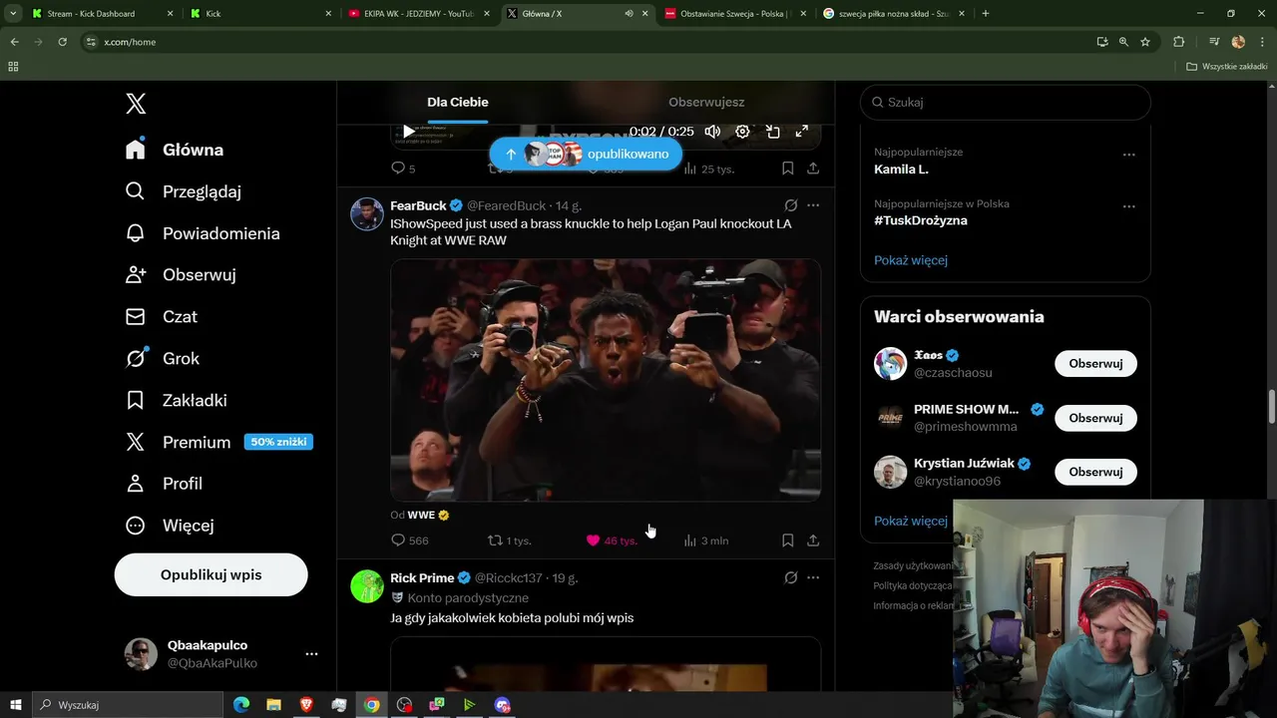Click the X logo in sidebar
Screen dimensions: 1277x718
[136, 104]
